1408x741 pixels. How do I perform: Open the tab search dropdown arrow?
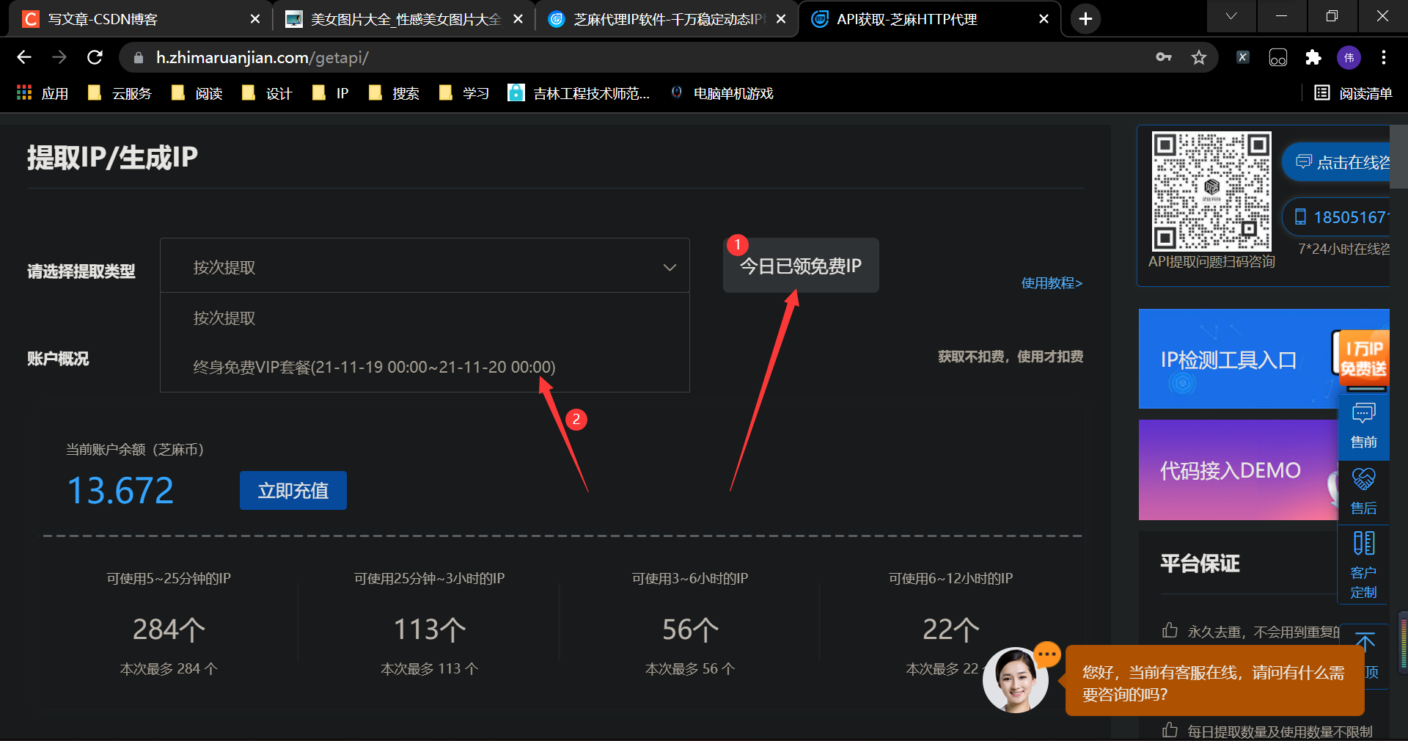(1231, 16)
